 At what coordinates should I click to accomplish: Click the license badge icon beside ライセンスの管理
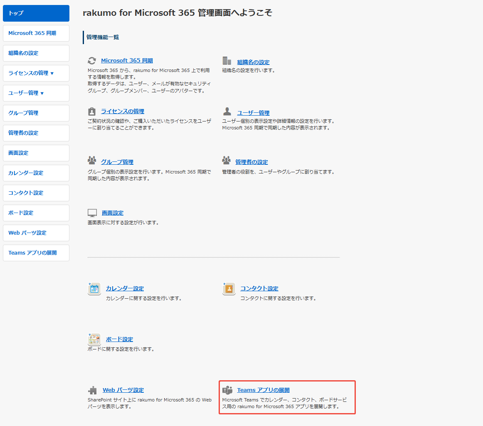(92, 111)
